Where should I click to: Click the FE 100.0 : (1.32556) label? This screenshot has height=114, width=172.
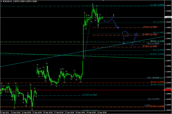tap(157, 106)
